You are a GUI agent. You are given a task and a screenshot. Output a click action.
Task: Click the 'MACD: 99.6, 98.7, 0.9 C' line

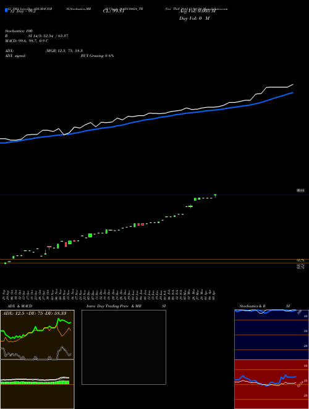click(x=27, y=41)
